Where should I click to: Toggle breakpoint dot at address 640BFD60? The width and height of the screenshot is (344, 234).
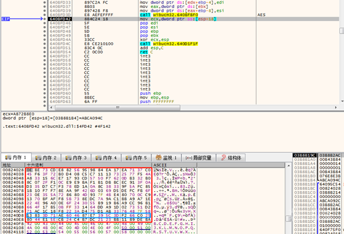[x=45, y=93]
